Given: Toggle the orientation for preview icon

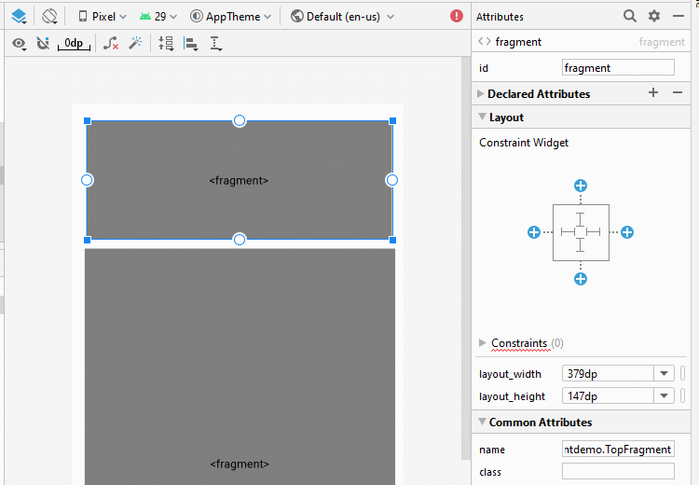Looking at the screenshot, I should pos(49,17).
